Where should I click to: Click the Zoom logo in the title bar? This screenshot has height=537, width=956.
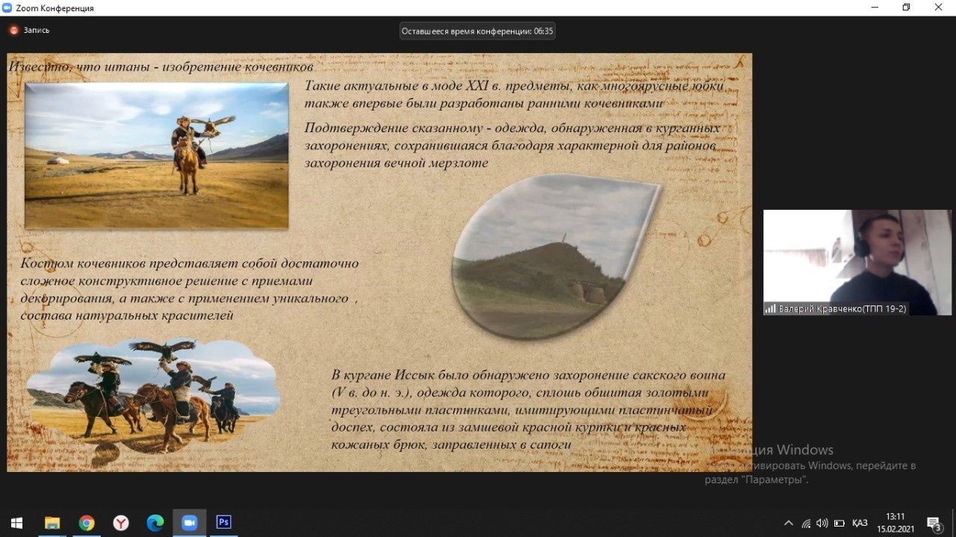[8, 7]
